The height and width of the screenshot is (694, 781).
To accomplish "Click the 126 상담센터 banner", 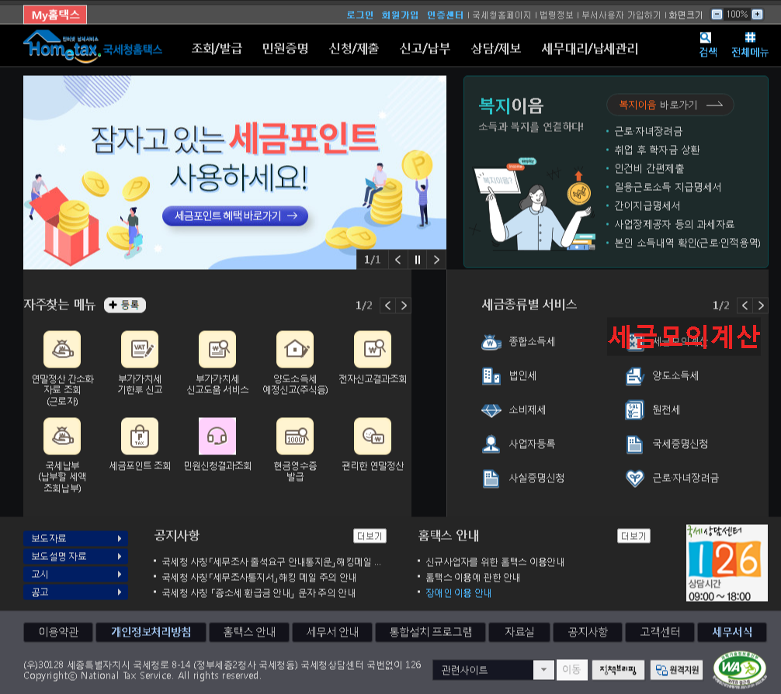I will point(727,563).
